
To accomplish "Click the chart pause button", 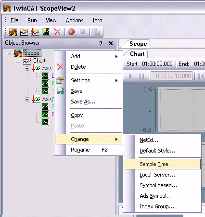I will [x=141, y=76].
